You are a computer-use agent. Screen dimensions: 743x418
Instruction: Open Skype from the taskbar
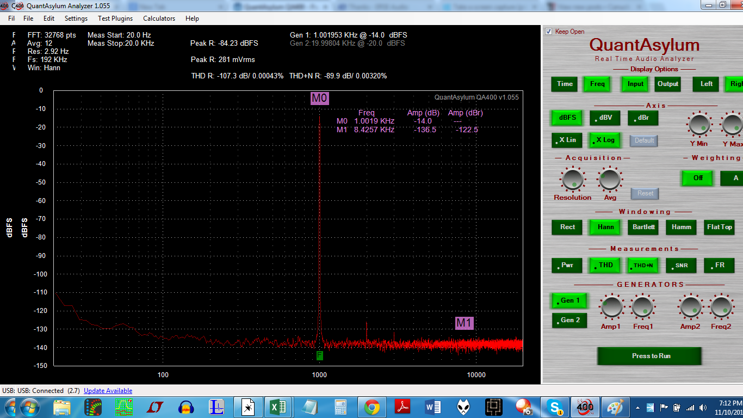(555, 407)
